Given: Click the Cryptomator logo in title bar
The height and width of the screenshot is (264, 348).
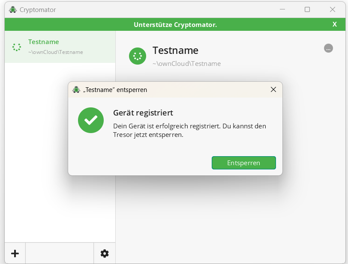Looking at the screenshot, I should click(13, 10).
